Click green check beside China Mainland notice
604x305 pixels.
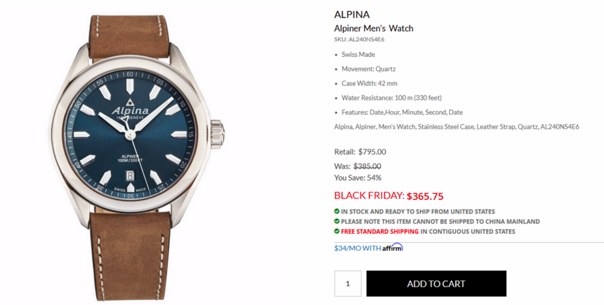pos(337,221)
